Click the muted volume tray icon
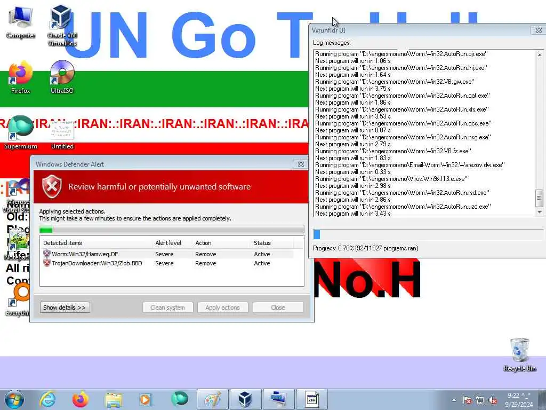Viewport: 546px width, 410px height. click(493, 400)
